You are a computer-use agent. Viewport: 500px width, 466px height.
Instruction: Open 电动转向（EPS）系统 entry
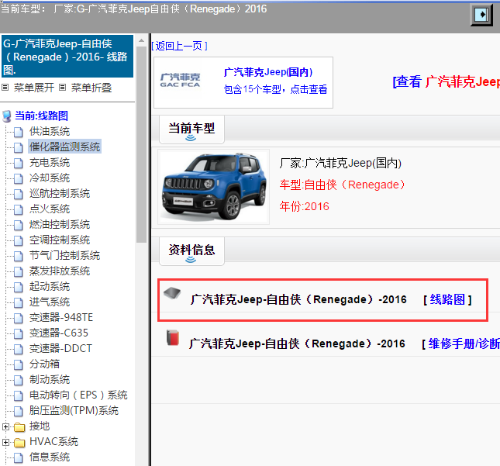(78, 395)
